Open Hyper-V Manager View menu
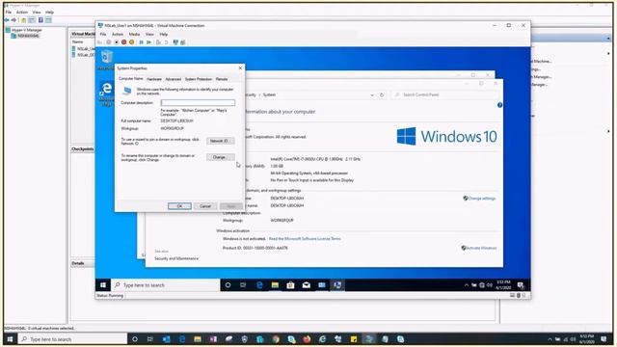Screen dimensions: 617x347 click(37, 13)
